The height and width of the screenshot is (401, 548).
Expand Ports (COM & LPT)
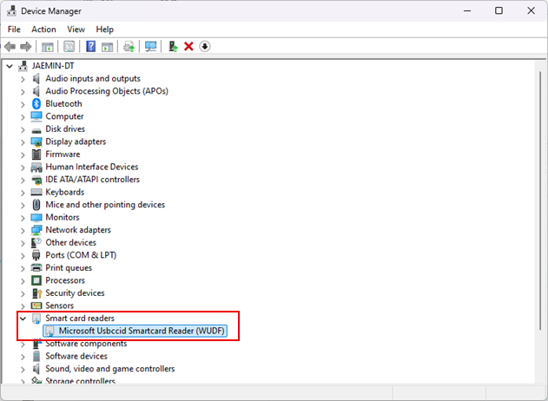coord(23,256)
